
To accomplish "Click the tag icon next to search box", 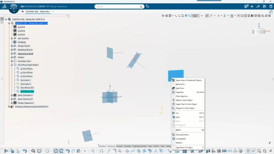I will click(x=148, y=7).
